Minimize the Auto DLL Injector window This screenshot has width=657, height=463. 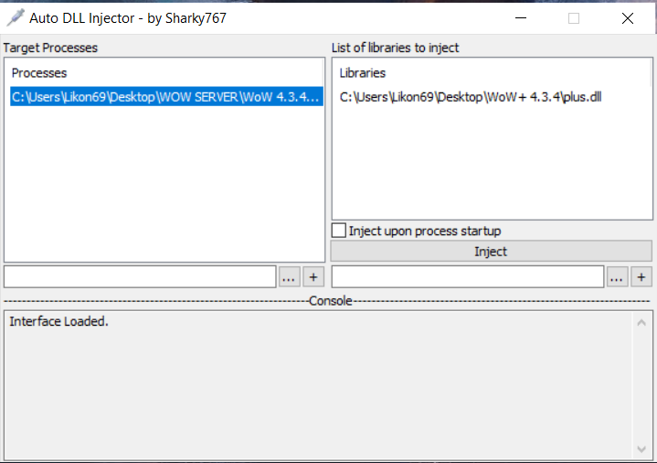[x=521, y=18]
